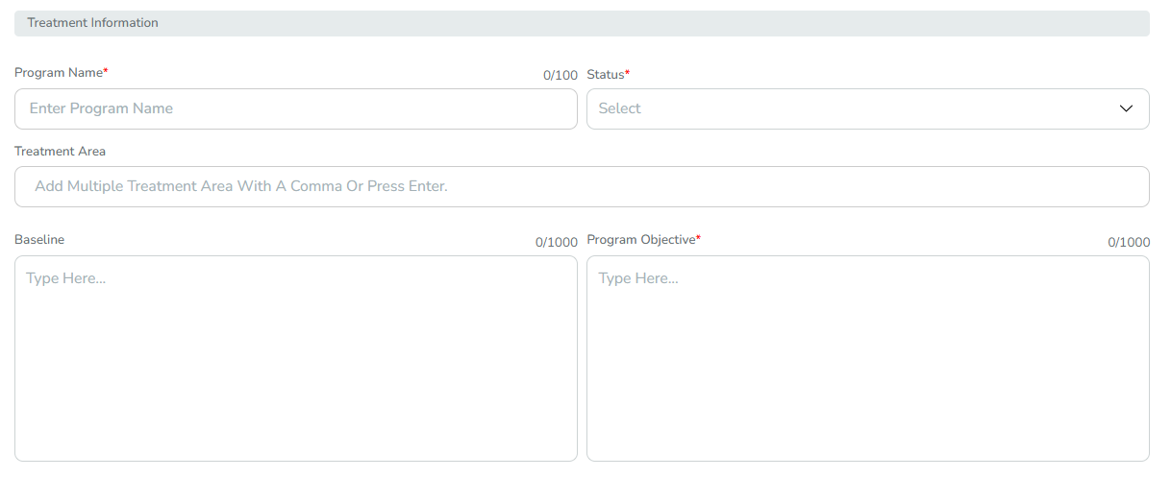Click the Baseline label text
This screenshot has height=478, width=1171.
pos(39,240)
